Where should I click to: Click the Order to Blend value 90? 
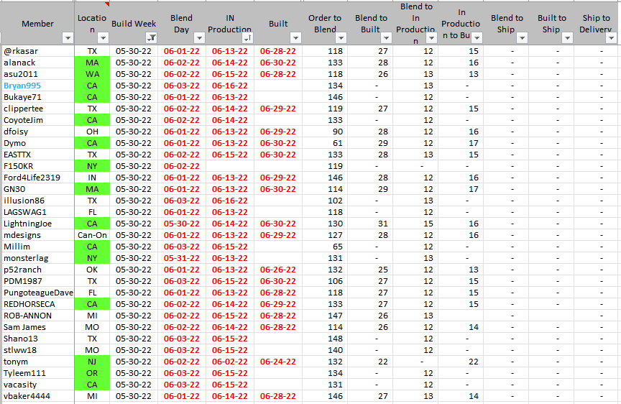point(335,132)
